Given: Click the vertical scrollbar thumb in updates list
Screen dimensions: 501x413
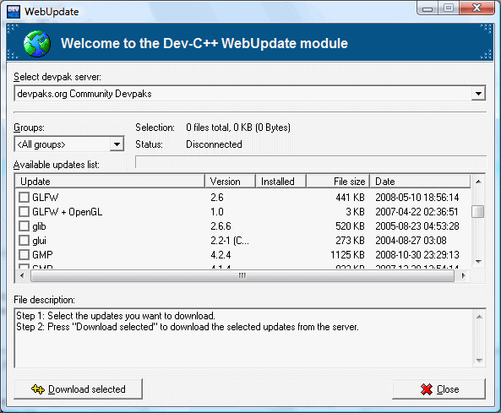Looking at the screenshot, I should 478,211.
